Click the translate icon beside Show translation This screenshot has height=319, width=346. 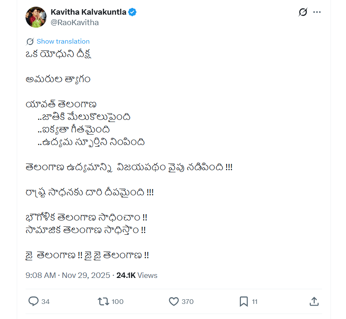coord(28,41)
